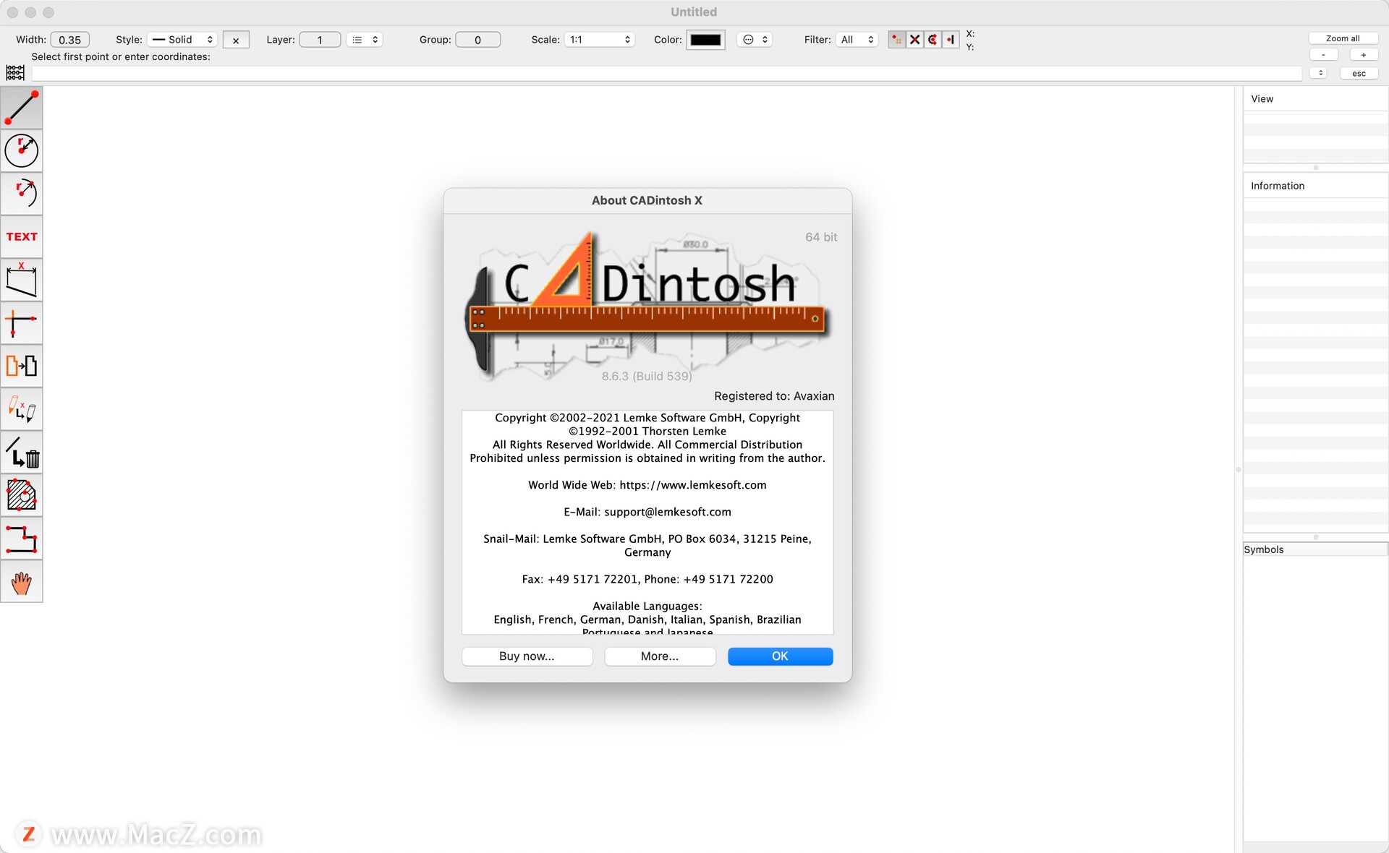Click the support@lemkesoft.com email text

click(667, 512)
